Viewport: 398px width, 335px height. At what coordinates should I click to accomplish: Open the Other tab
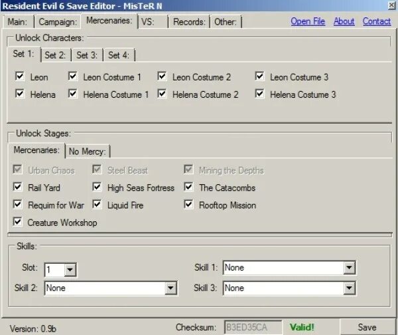226,22
